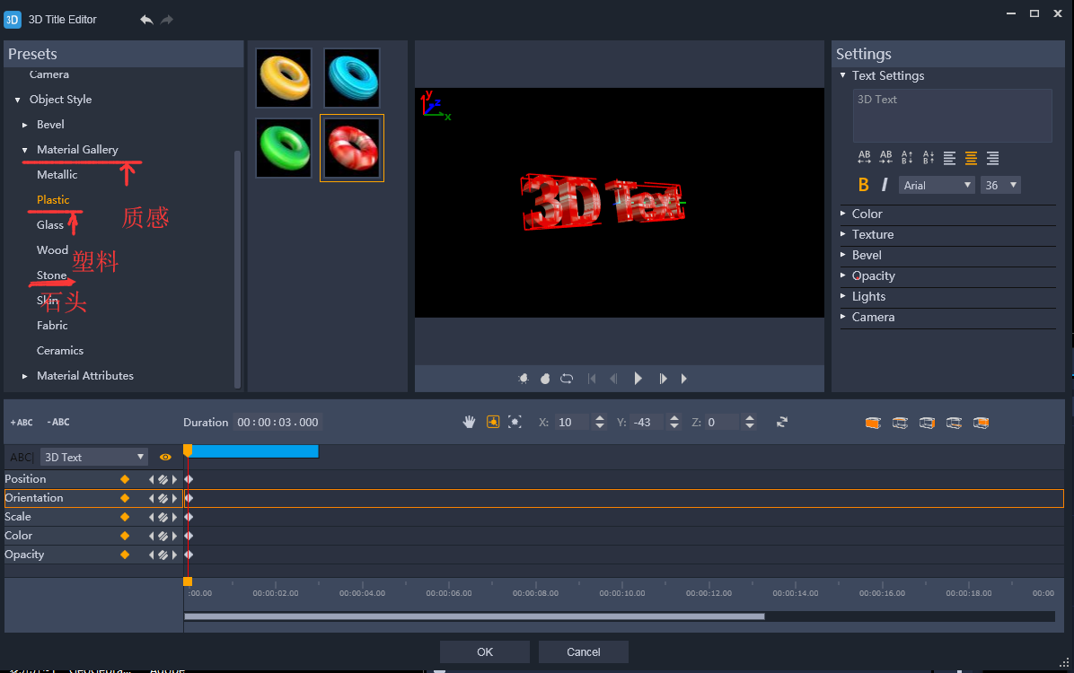
Task: Expand the Texture settings section
Action: click(x=872, y=234)
